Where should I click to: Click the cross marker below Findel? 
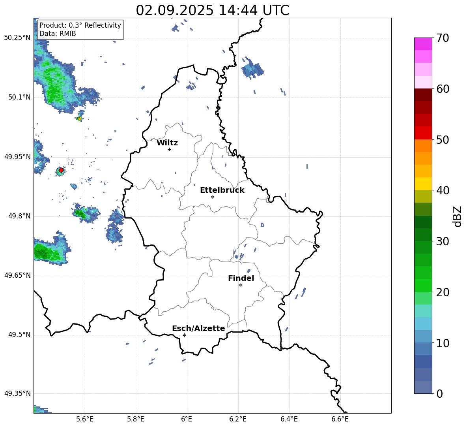241,285
